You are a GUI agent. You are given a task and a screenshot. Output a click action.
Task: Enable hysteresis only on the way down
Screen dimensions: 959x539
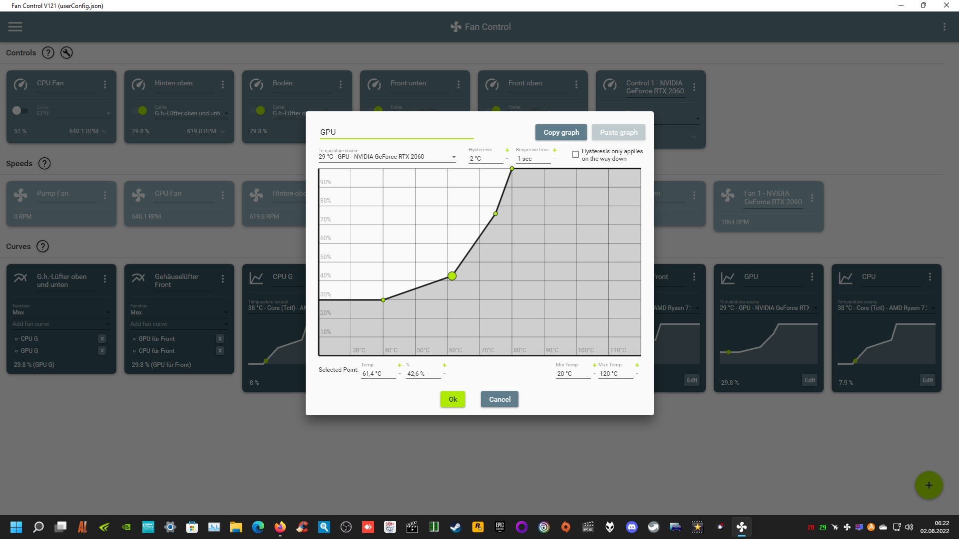point(575,155)
